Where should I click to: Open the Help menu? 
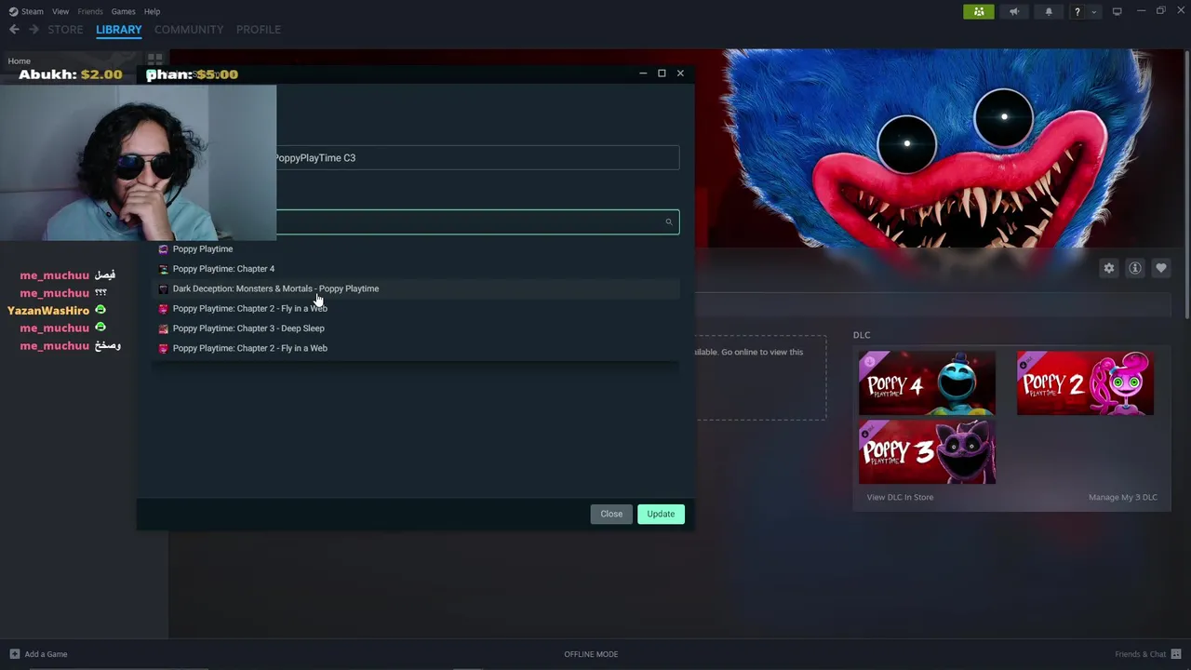coord(152,11)
